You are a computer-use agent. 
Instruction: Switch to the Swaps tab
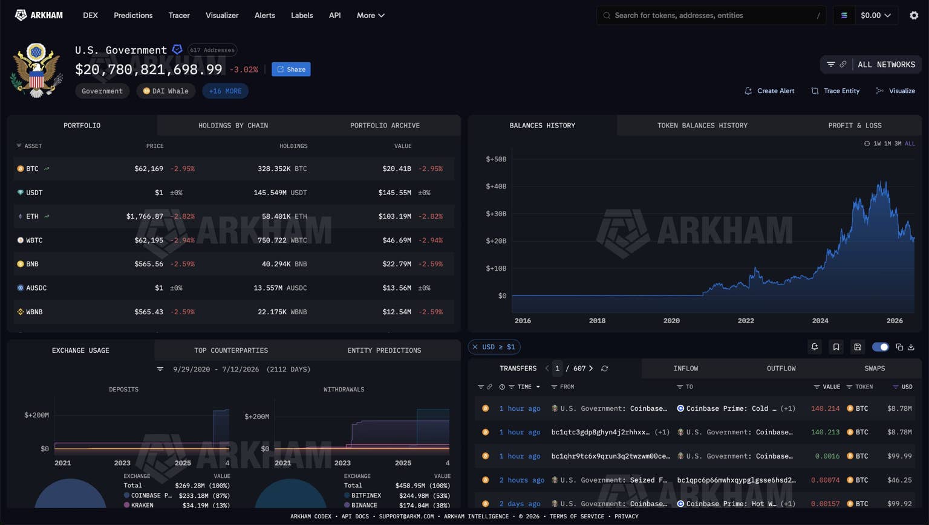point(874,369)
